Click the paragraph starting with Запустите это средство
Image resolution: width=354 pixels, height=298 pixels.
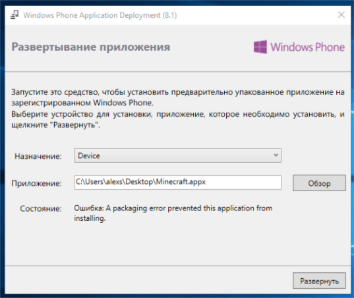click(178, 98)
